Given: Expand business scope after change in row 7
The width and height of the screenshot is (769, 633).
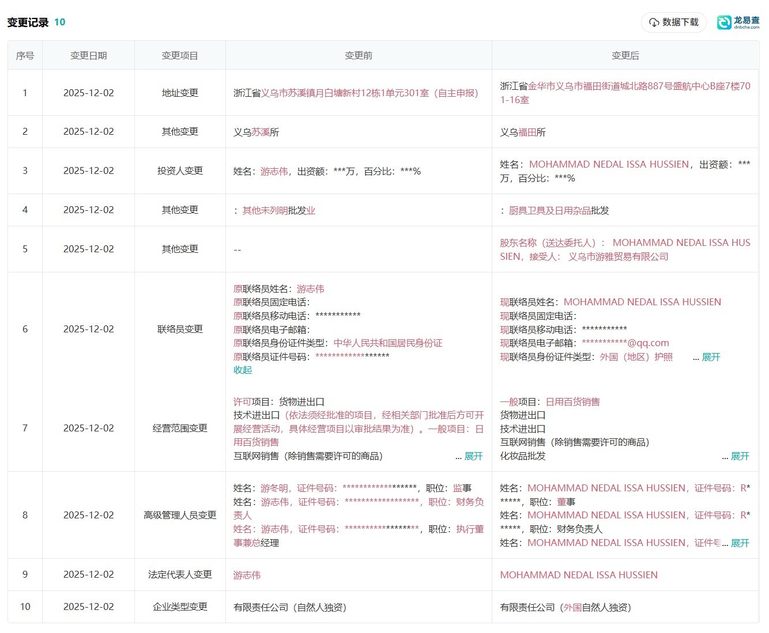Looking at the screenshot, I should pos(740,456).
